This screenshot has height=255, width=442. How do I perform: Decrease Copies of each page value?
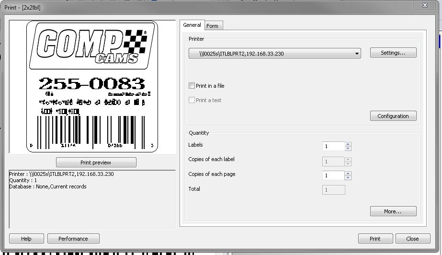point(348,178)
